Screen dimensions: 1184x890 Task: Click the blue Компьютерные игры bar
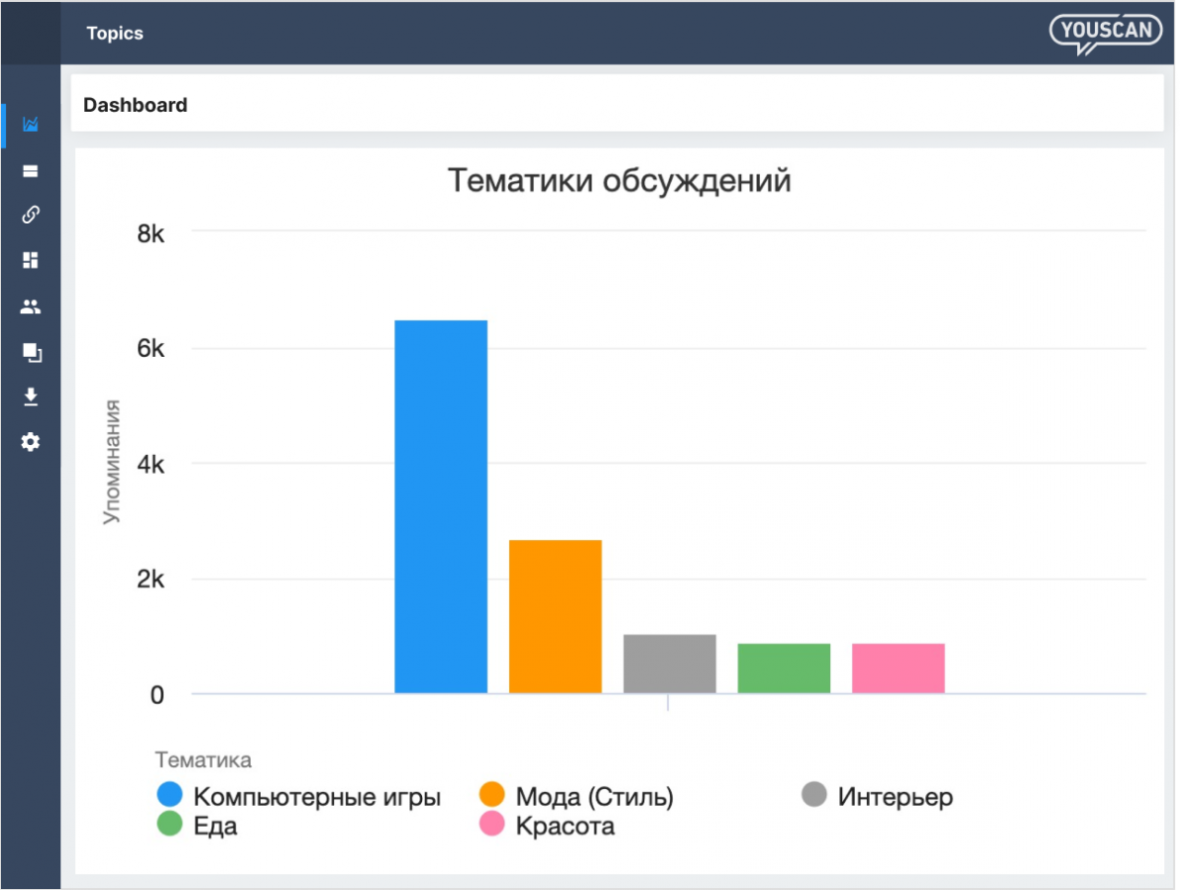pyautogui.click(x=441, y=506)
